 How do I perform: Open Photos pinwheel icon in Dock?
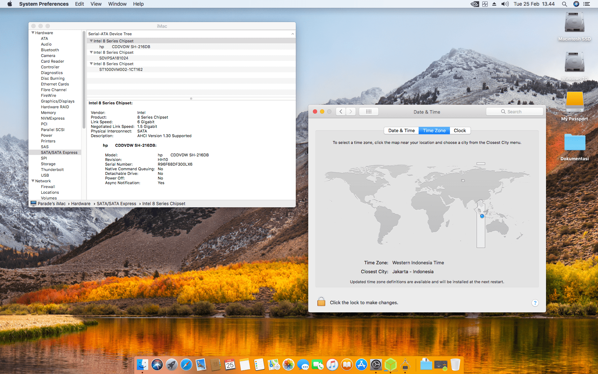tap(288, 364)
